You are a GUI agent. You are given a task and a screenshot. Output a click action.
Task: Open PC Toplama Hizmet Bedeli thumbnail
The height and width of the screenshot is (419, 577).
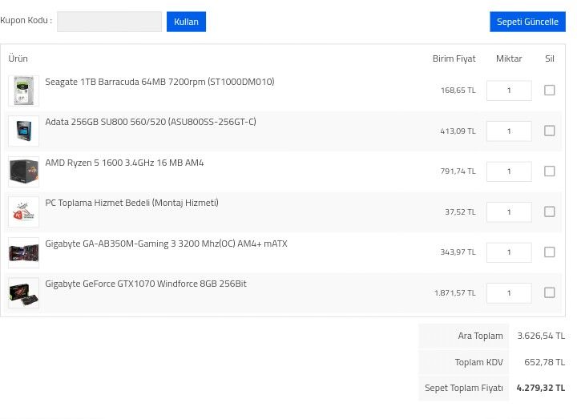coord(23,212)
